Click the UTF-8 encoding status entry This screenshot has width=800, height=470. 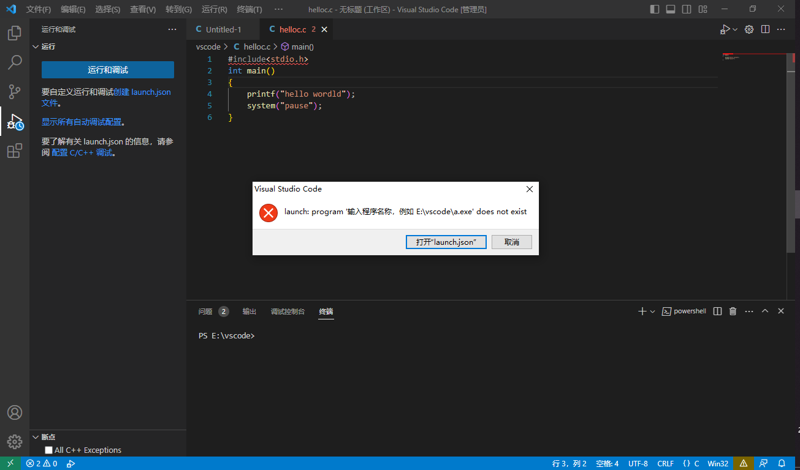[638, 463]
